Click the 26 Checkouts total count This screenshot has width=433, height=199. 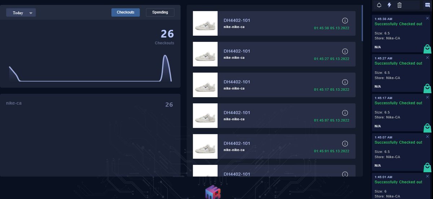tap(167, 34)
